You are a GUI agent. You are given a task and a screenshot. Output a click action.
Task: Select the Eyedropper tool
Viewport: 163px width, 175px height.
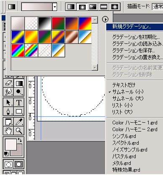tap(19, 122)
